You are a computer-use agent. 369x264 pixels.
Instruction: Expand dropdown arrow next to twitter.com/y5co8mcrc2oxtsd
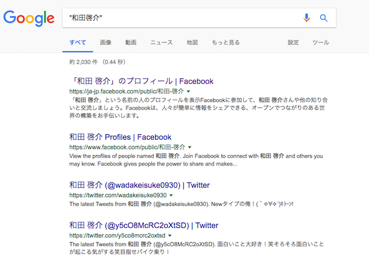[170, 236]
